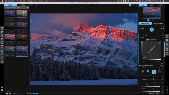Collapse right panel with double chevron
This screenshot has width=169, height=95.
(167, 92)
